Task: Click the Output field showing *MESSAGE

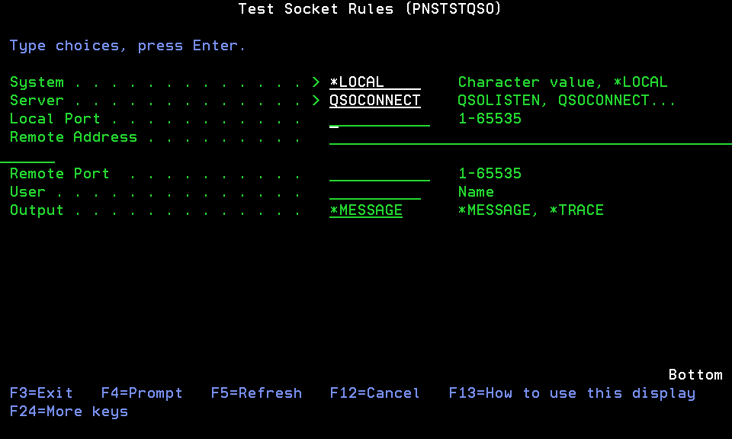Action: point(366,210)
